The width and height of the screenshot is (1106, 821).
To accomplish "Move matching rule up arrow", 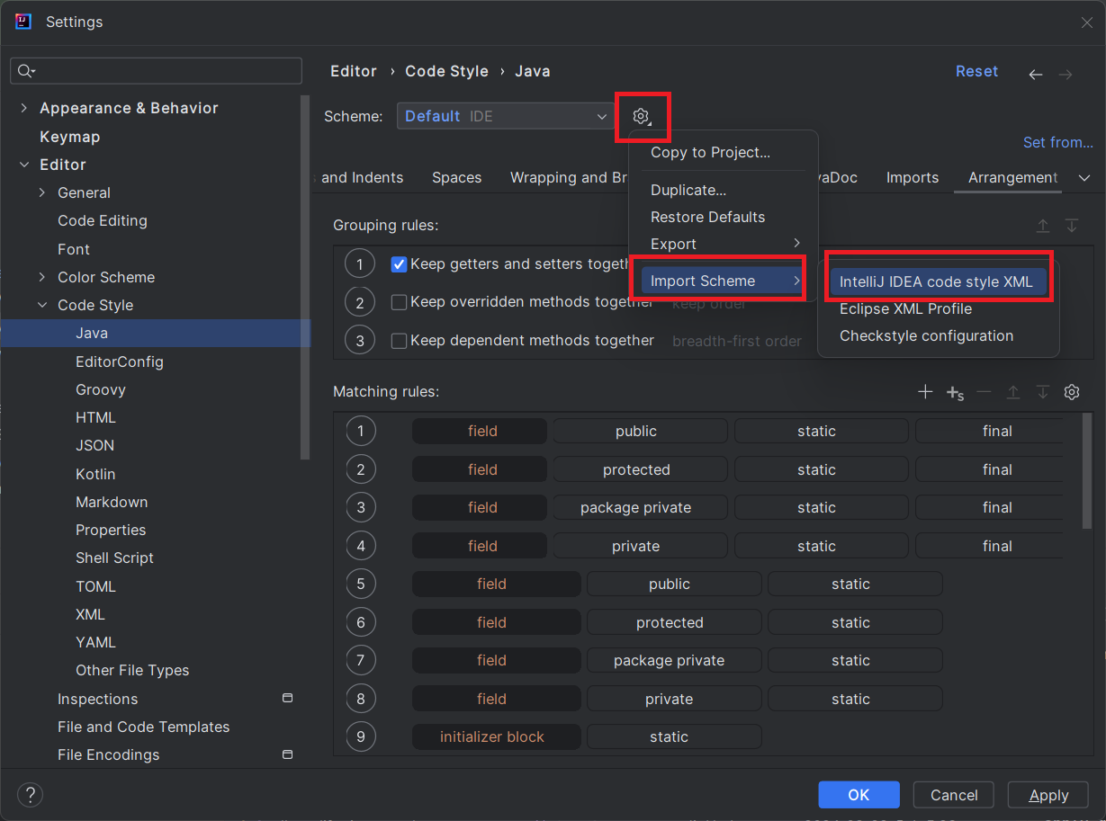I will click(x=1013, y=392).
